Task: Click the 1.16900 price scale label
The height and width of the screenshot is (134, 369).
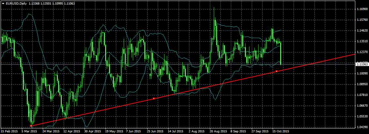Action: [x=362, y=9]
